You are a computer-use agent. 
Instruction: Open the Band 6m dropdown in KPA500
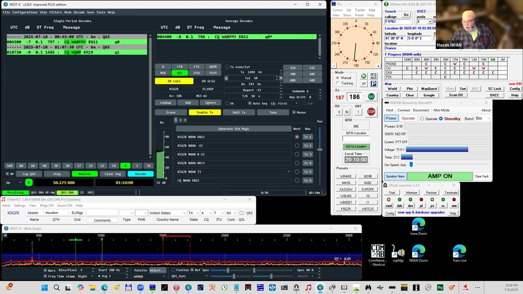coord(482,119)
